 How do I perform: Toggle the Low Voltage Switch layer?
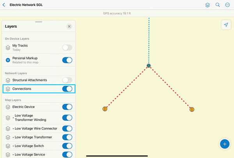pos(67,146)
